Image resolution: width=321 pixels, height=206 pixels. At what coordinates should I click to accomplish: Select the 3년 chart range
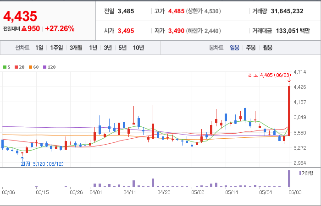108,48
